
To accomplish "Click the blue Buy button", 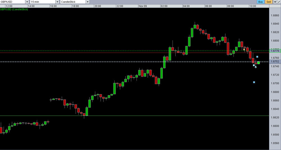I will 260,2.
